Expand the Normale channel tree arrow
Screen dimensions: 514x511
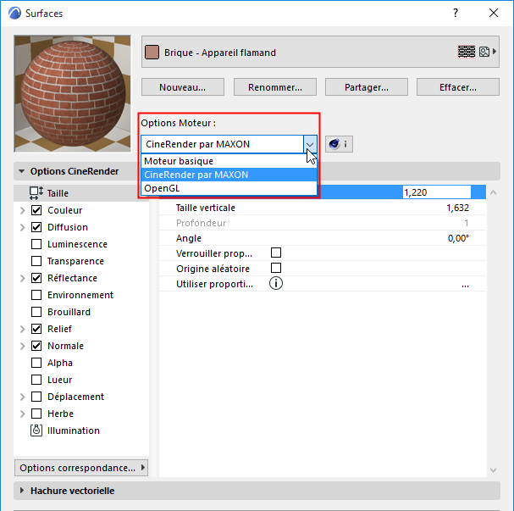click(22, 346)
